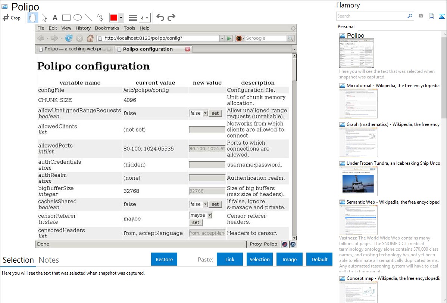The height and width of the screenshot is (303, 447).
Task: Select the Crop tool
Action: pyautogui.click(x=12, y=18)
